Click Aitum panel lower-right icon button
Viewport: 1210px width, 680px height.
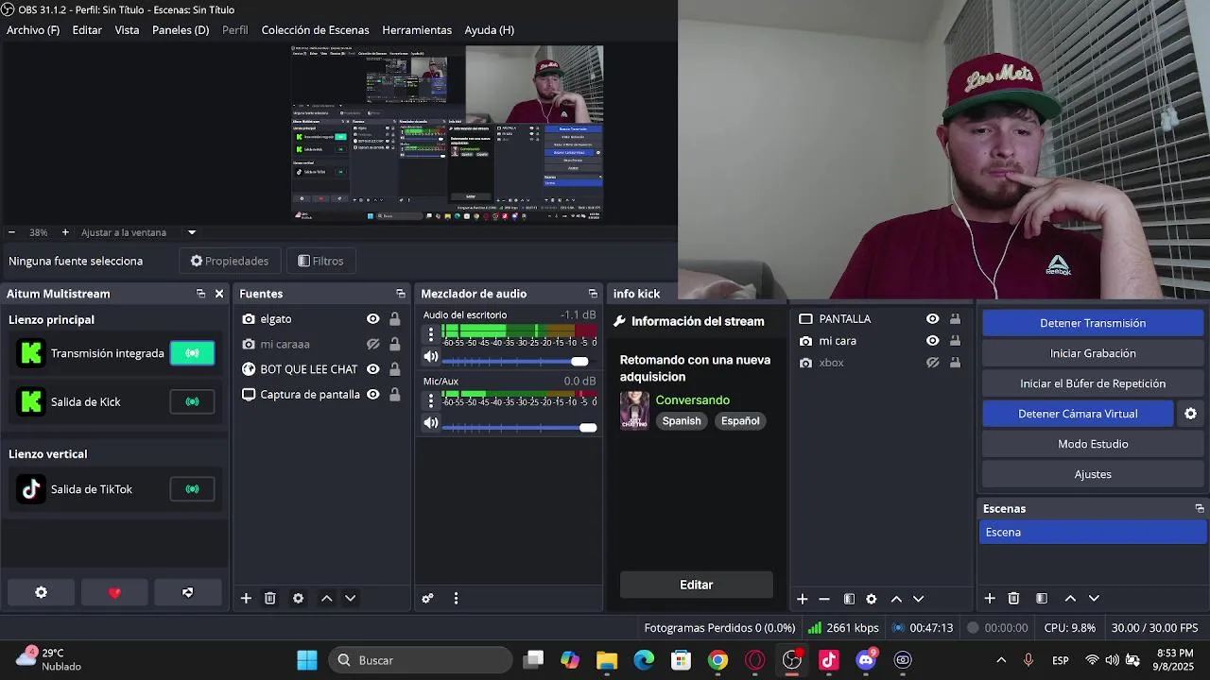[187, 592]
